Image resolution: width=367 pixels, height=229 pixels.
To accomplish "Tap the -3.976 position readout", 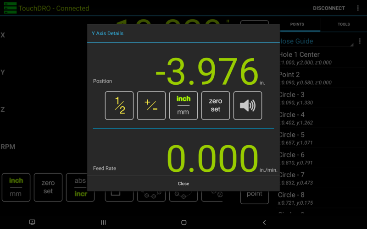I will tap(207, 71).
